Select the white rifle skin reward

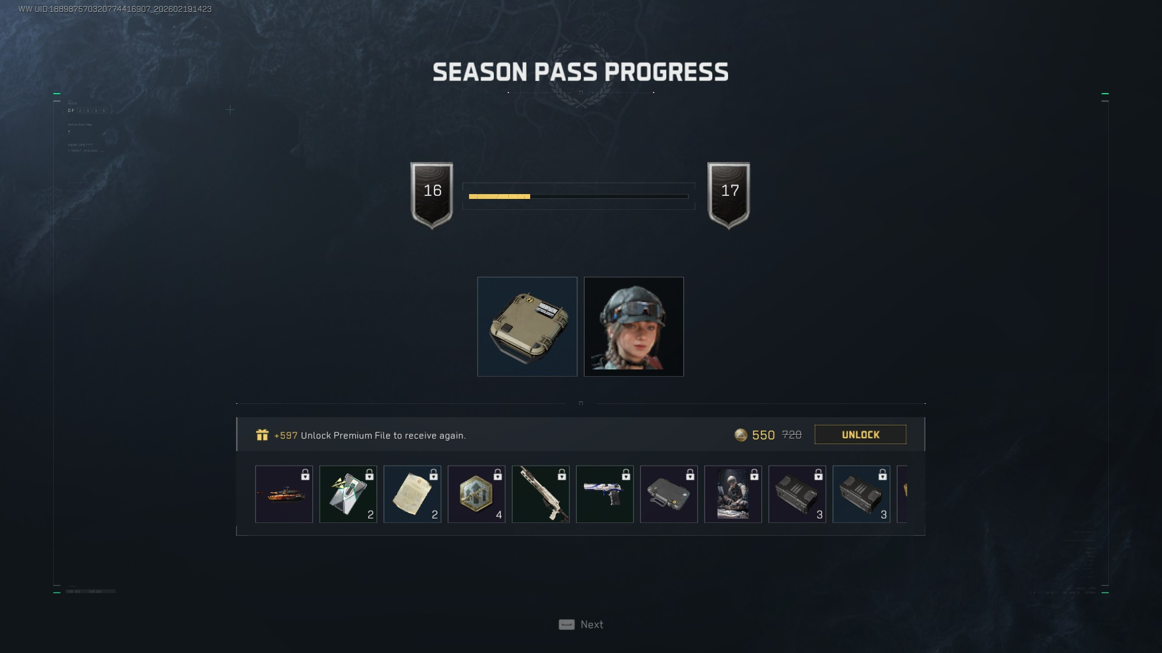pos(540,494)
